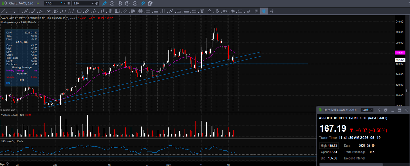Click the Moving Average study label

[x=18, y=22]
